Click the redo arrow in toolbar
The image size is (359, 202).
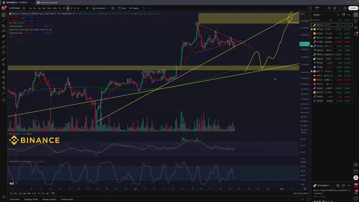tap(149, 8)
